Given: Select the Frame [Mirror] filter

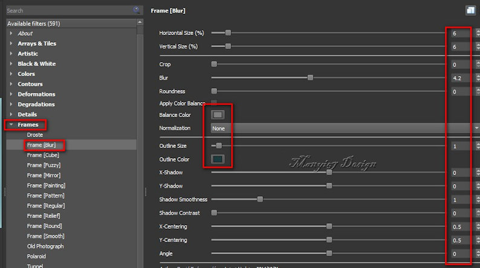Looking at the screenshot, I should coord(45,175).
